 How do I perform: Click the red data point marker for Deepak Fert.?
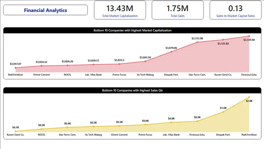coord(171,52)
